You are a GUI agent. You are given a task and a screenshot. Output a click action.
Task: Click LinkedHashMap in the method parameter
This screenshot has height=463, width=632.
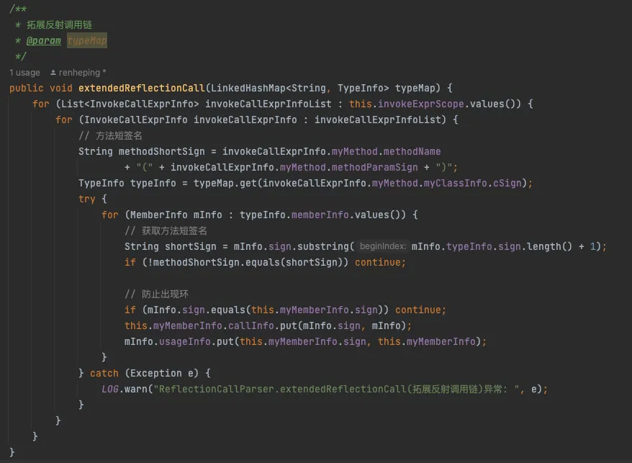tap(248, 88)
